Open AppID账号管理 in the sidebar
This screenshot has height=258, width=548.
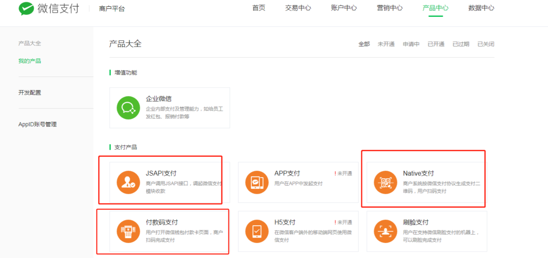(x=38, y=124)
